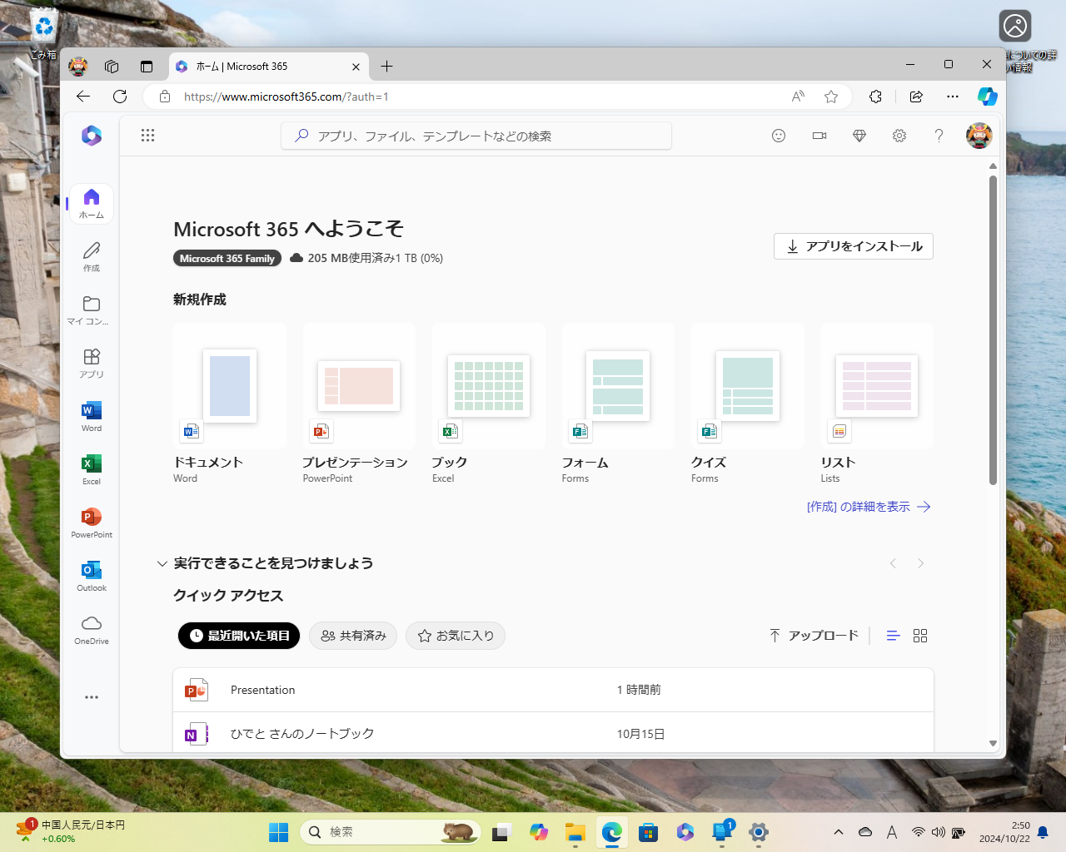Click the carousel next arrow
This screenshot has width=1066, height=852.
tap(920, 563)
